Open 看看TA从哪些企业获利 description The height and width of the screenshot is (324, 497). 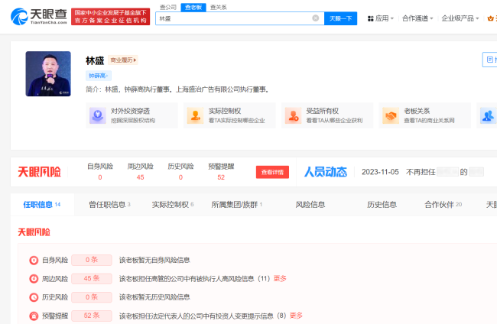tap(334, 120)
